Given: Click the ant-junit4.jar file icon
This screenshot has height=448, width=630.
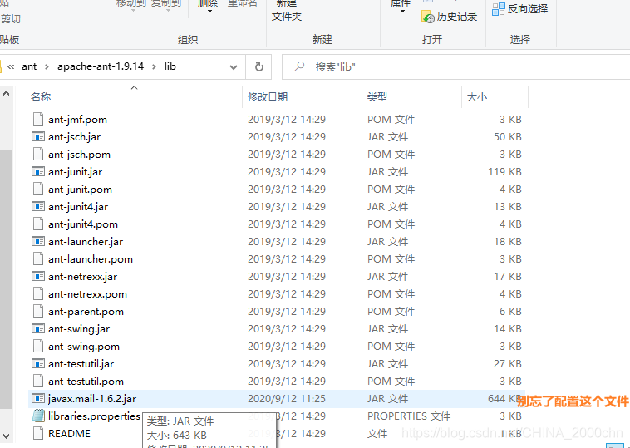Looking at the screenshot, I should [38, 207].
